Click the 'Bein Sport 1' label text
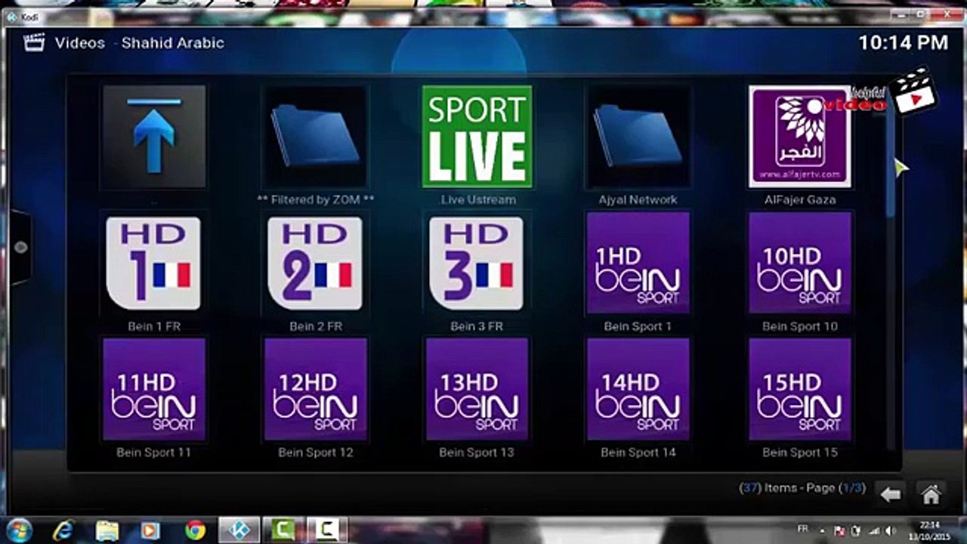Image resolution: width=967 pixels, height=544 pixels. [638, 326]
